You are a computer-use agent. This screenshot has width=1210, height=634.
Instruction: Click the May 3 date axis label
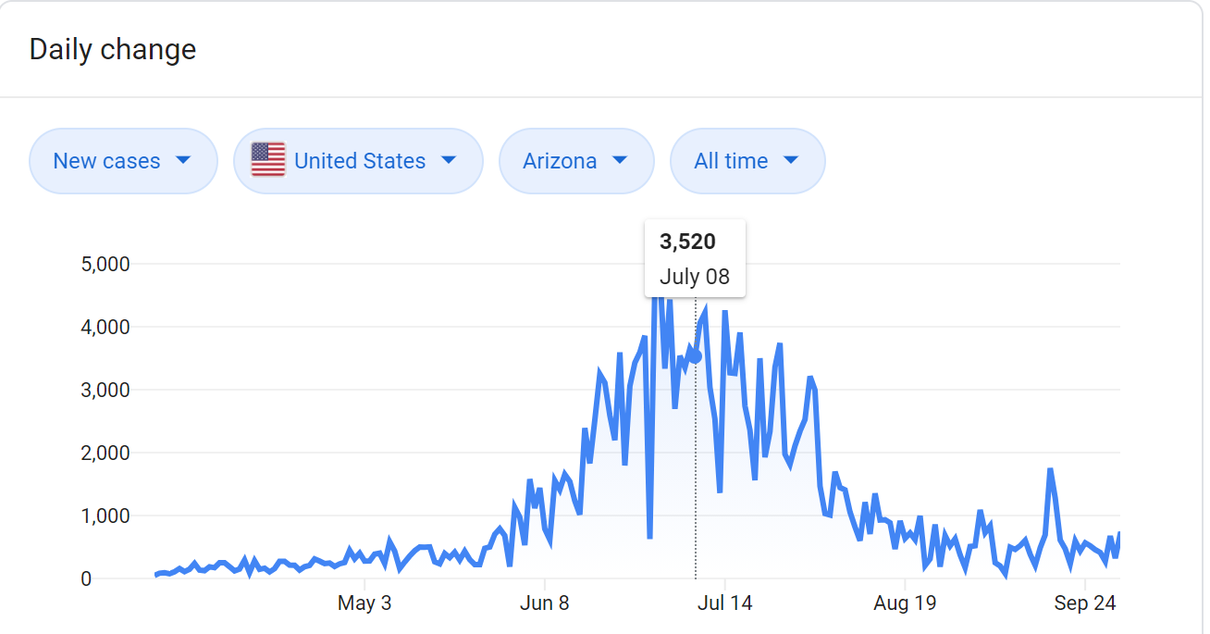click(364, 603)
